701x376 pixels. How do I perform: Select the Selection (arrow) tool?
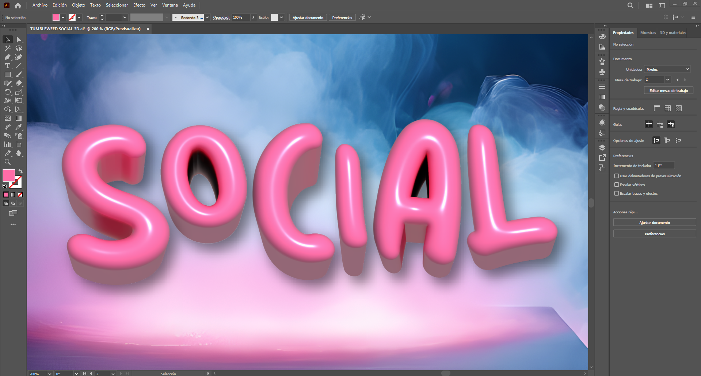[8, 39]
